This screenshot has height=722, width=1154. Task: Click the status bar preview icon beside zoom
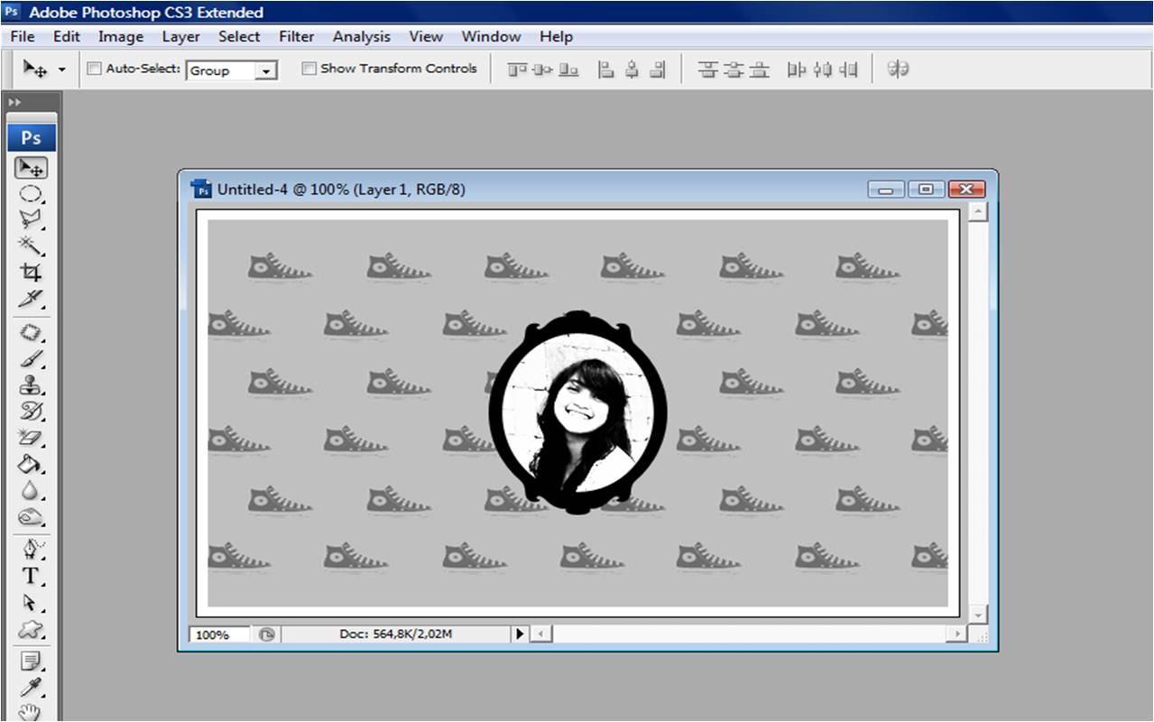coord(266,634)
